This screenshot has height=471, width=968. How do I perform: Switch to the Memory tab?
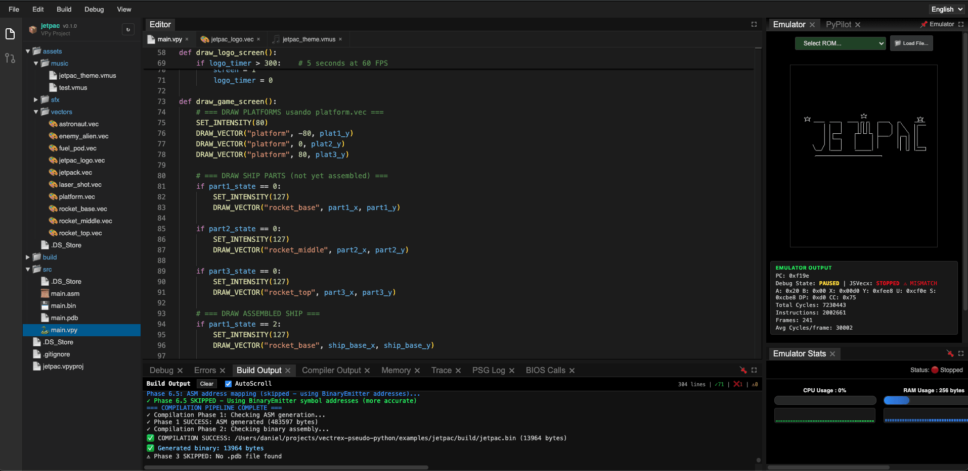coord(396,370)
